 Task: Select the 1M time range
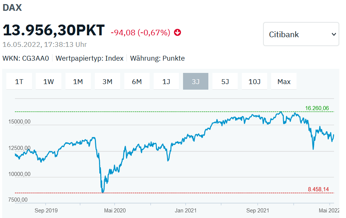pyautogui.click(x=78, y=81)
